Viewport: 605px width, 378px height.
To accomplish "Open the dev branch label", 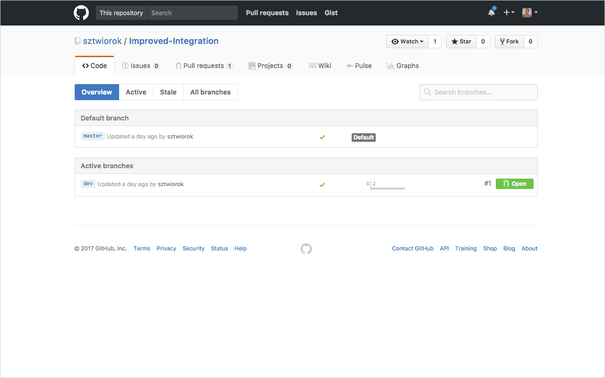I will tap(88, 184).
